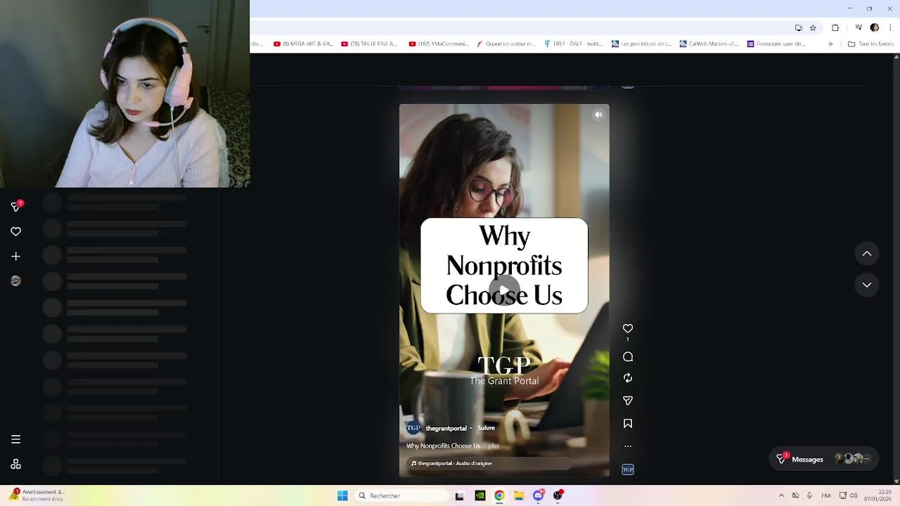The height and width of the screenshot is (506, 900).
Task: Open the 'DELF - DALF - Instit...' bookmark
Action: tap(573, 44)
